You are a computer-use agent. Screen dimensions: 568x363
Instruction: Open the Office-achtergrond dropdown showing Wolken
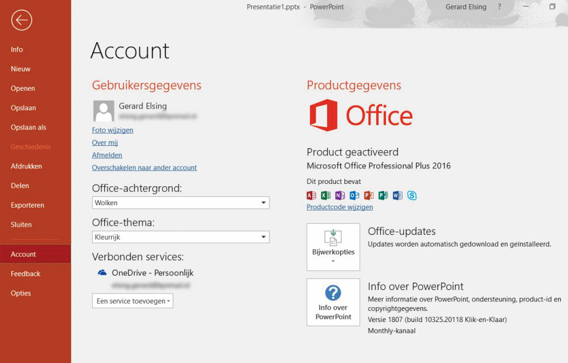click(x=180, y=203)
